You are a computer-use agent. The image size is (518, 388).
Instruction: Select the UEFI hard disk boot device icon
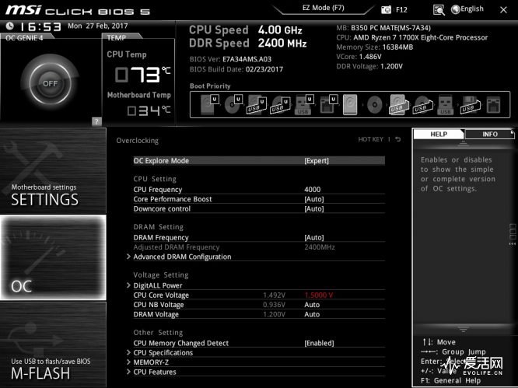pyautogui.click(x=209, y=105)
